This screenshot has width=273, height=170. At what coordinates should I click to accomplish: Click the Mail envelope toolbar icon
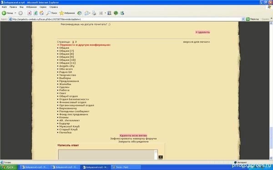pyautogui.click(x=86, y=13)
